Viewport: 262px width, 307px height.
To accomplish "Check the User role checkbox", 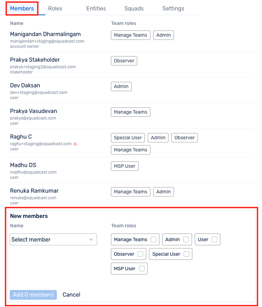I will point(215,239).
